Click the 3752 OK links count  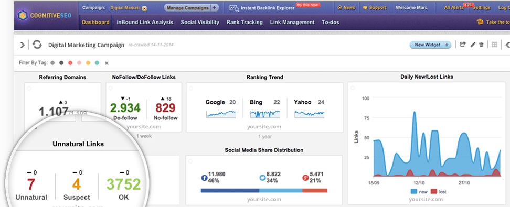(124, 184)
